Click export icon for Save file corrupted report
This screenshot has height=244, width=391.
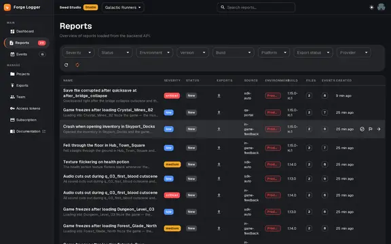click(219, 96)
